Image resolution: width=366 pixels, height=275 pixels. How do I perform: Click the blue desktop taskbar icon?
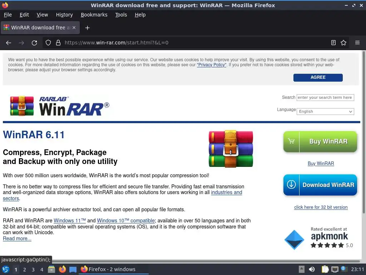coord(73,270)
